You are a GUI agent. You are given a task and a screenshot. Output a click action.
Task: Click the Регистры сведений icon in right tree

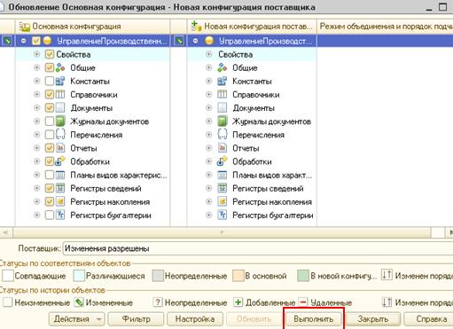pos(223,188)
